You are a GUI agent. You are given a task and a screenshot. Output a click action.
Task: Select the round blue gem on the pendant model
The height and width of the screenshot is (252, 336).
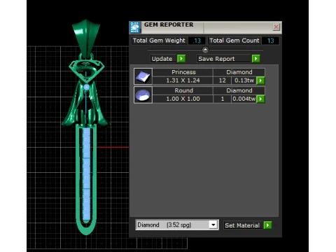[x=86, y=87]
